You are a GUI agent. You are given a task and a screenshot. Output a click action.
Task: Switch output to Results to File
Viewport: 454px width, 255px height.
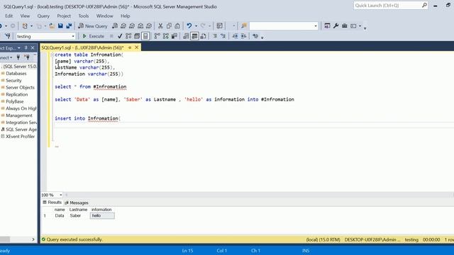[x=204, y=36]
